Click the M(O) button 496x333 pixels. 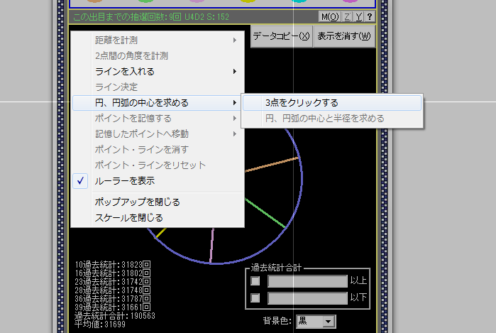coord(330,17)
